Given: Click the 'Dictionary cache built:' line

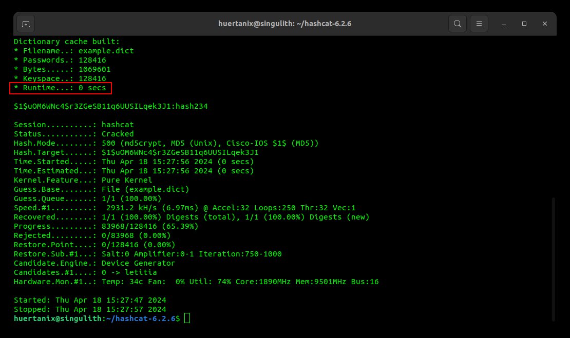Looking at the screenshot, I should coord(67,42).
